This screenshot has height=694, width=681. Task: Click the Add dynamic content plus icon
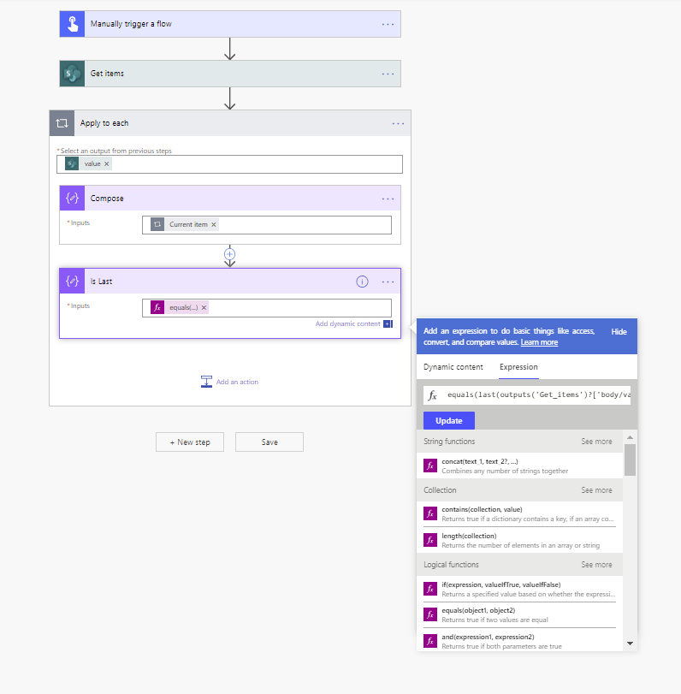coord(388,324)
